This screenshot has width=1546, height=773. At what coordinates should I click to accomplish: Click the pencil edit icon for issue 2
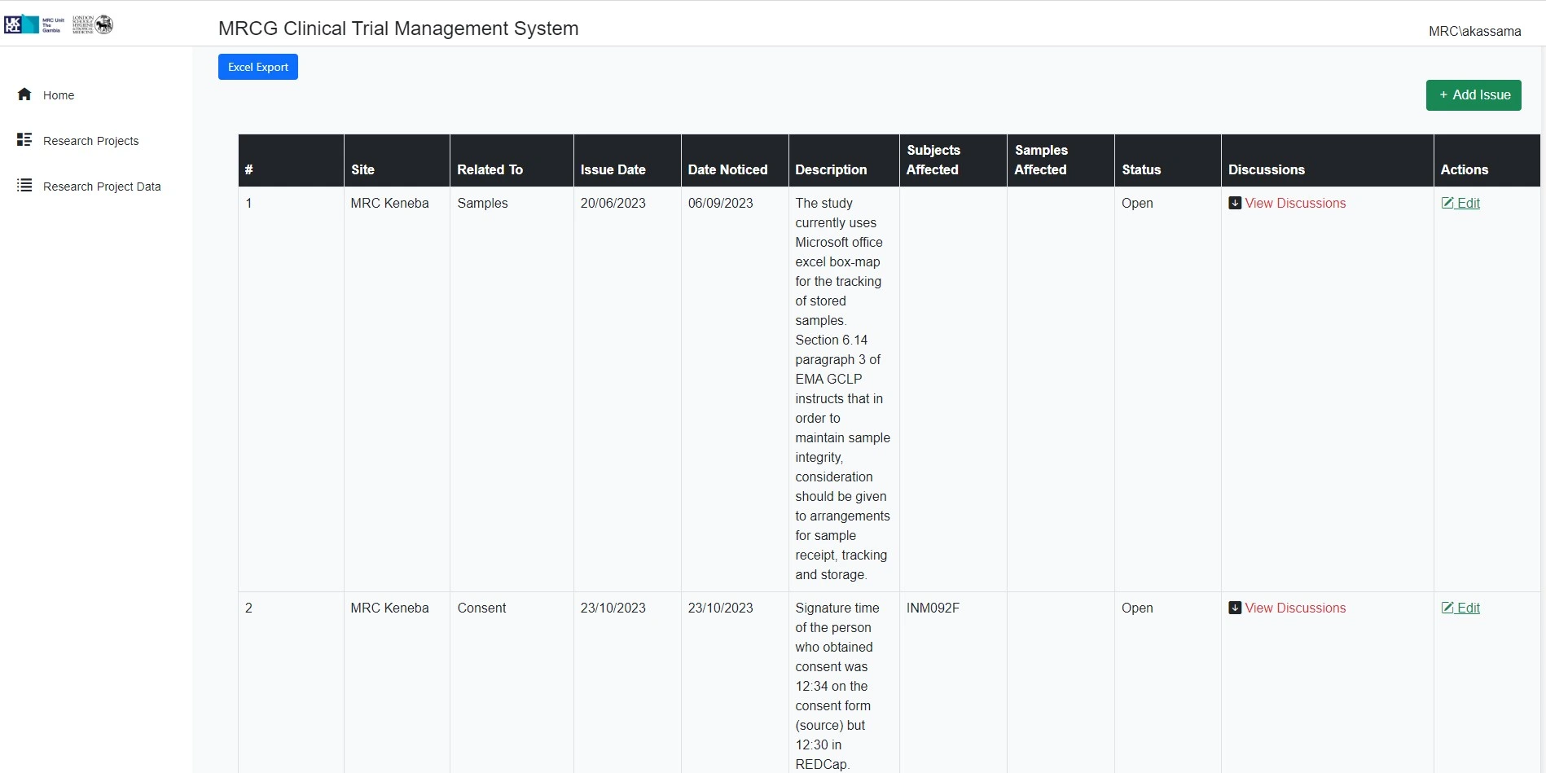[1447, 608]
